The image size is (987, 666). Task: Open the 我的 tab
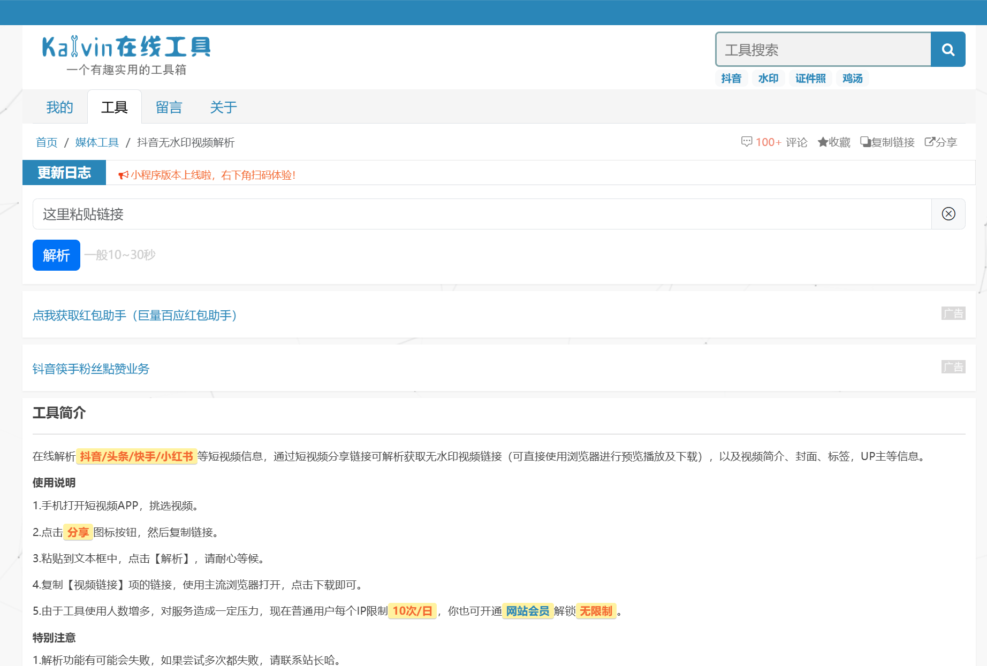59,107
